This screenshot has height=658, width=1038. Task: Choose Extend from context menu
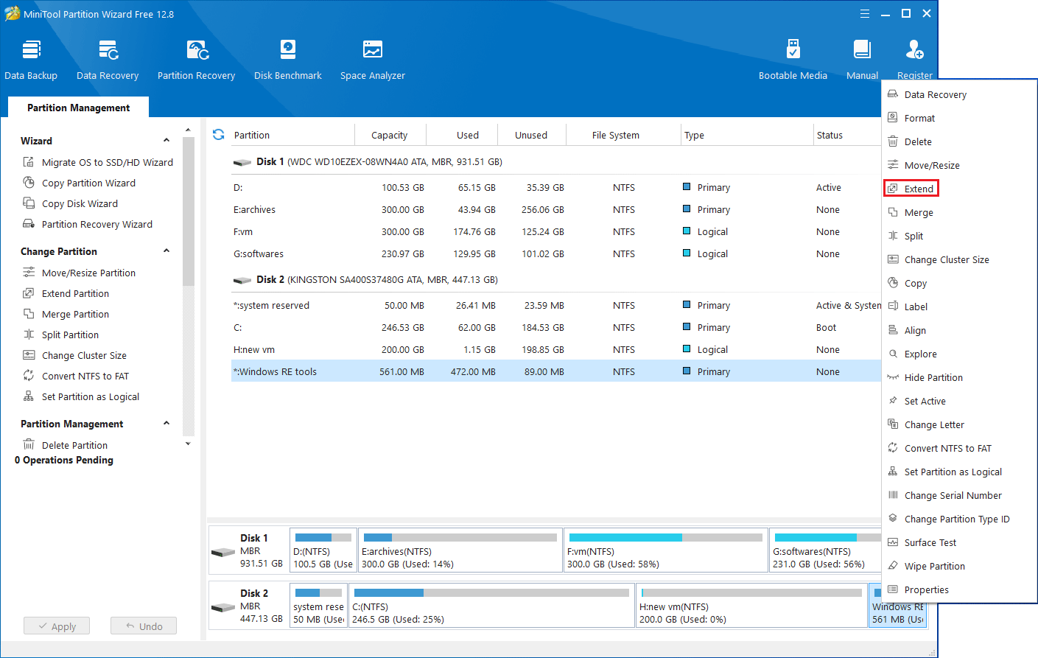click(x=959, y=189)
